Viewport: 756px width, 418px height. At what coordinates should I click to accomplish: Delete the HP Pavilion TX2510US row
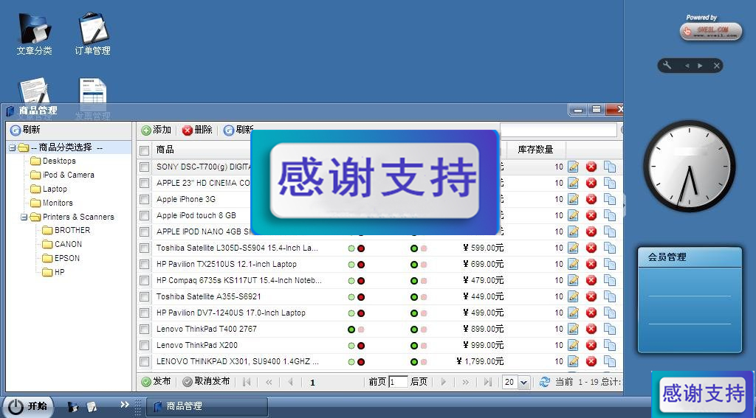[591, 264]
